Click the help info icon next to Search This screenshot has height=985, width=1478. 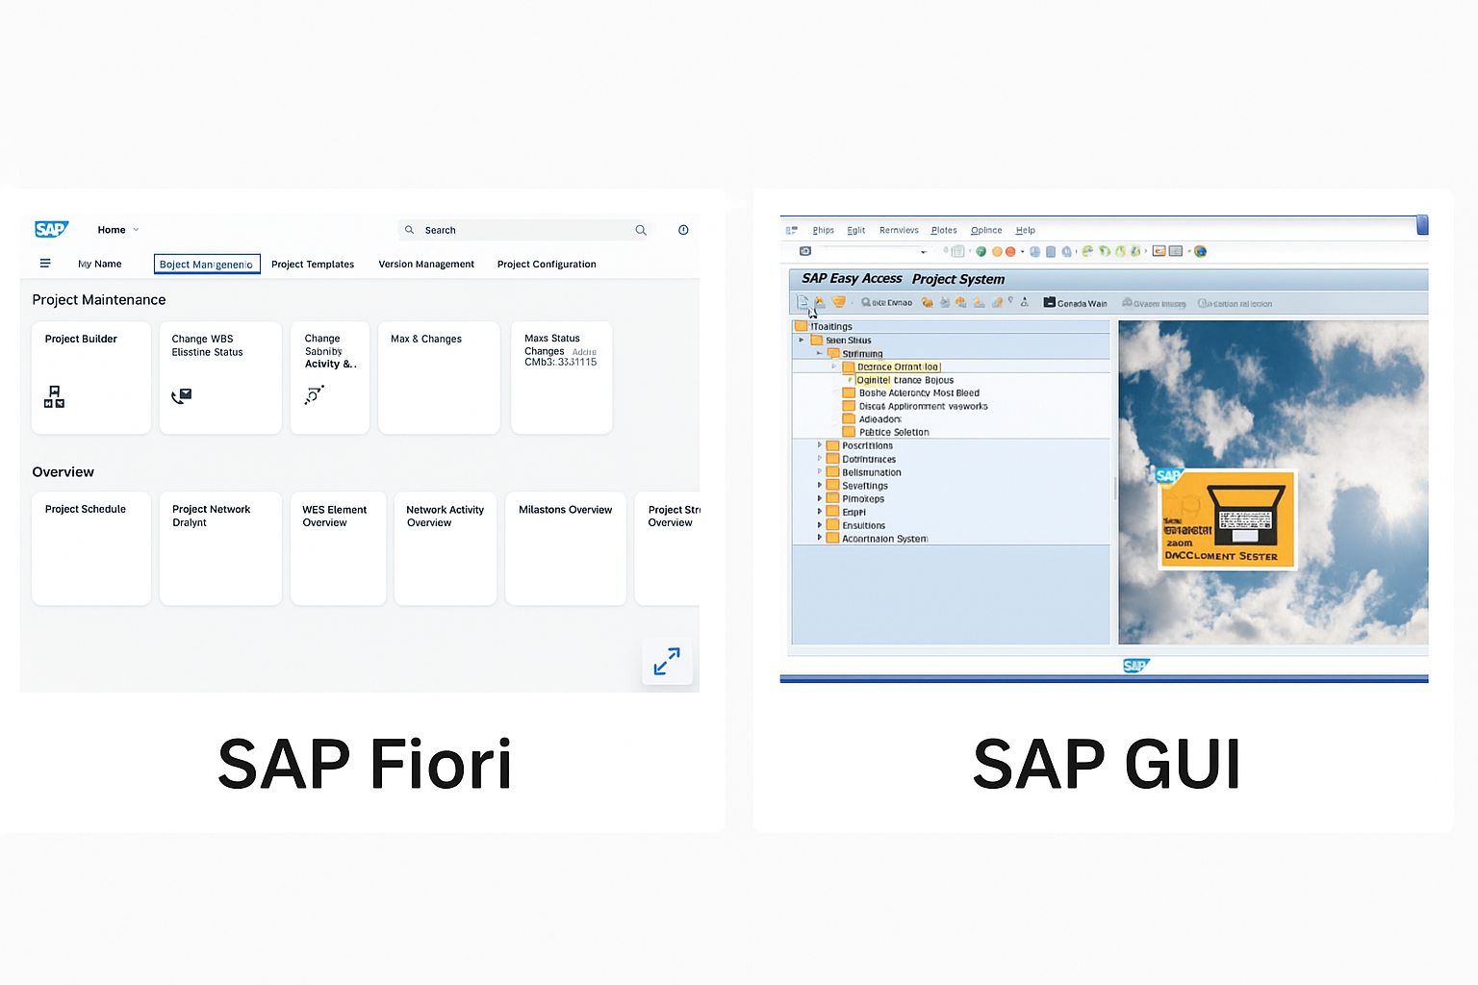(x=683, y=230)
